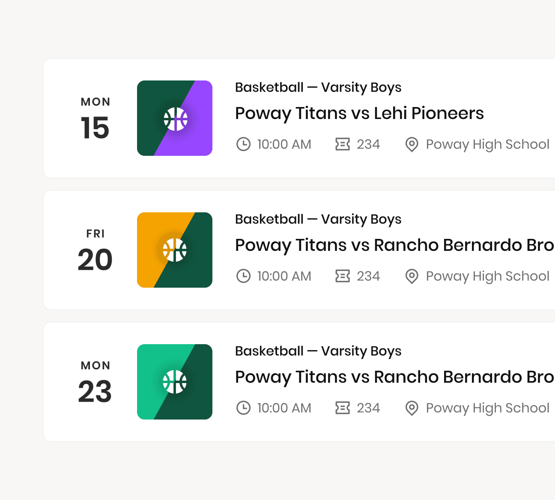Click the ticket icon on the Monday 15 game
Viewport: 555px width, 500px height.
[343, 144]
